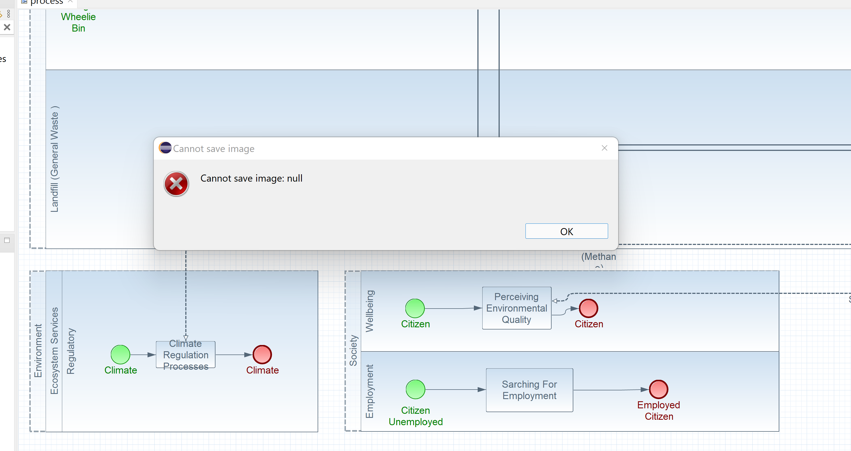Click the Landfill (General Waste) lane label
Screen dimensions: 851x451
coord(54,159)
